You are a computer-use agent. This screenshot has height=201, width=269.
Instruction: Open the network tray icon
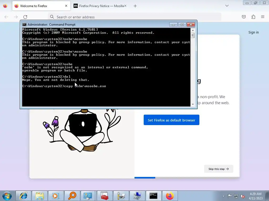pyautogui.click(x=236, y=196)
